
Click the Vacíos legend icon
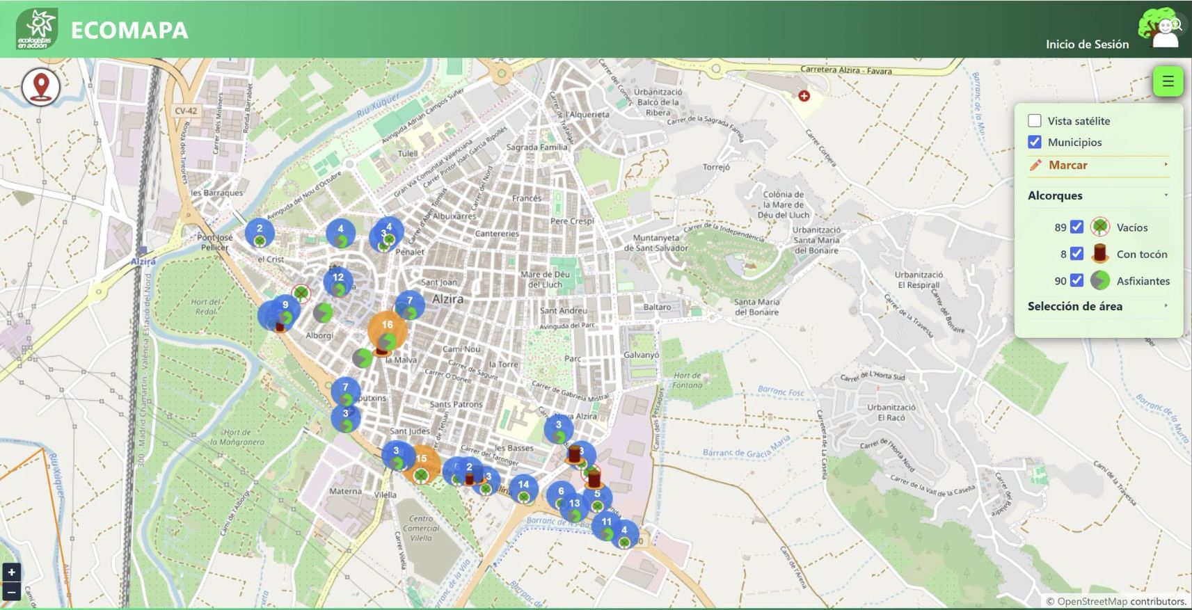pyautogui.click(x=1099, y=227)
